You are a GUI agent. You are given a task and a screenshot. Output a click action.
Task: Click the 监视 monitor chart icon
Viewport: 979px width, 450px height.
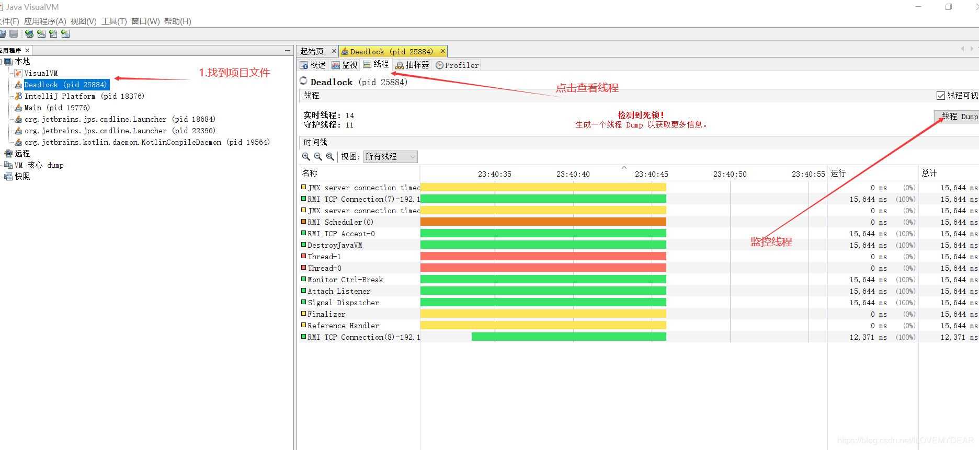pos(336,65)
